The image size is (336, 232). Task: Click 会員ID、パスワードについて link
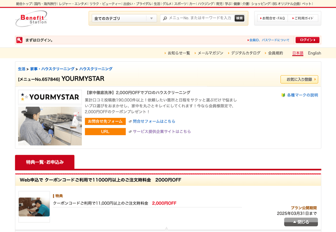tap(268, 40)
